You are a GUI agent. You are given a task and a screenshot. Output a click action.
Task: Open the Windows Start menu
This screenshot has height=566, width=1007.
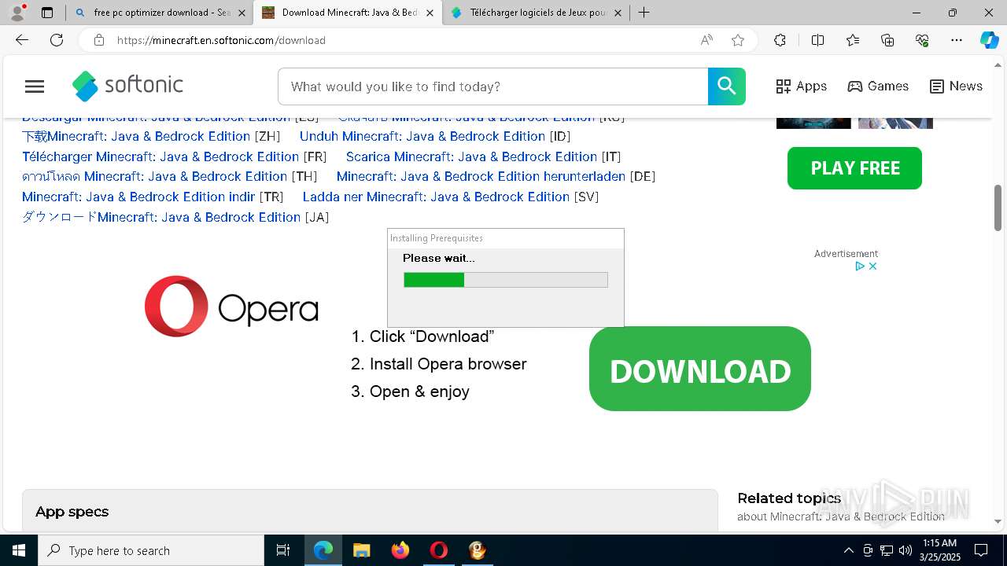click(19, 550)
